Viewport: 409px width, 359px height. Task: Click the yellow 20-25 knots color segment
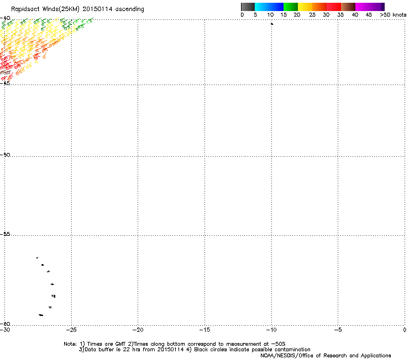point(305,7)
